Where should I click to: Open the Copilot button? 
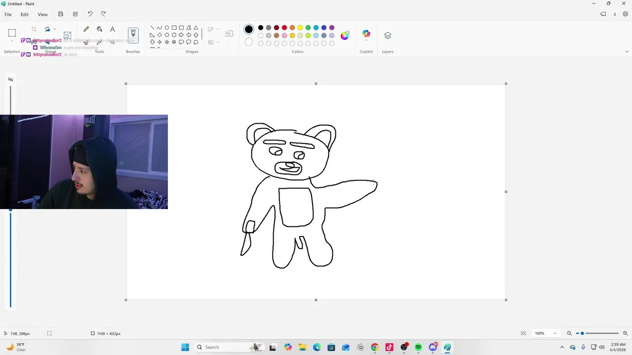(366, 34)
